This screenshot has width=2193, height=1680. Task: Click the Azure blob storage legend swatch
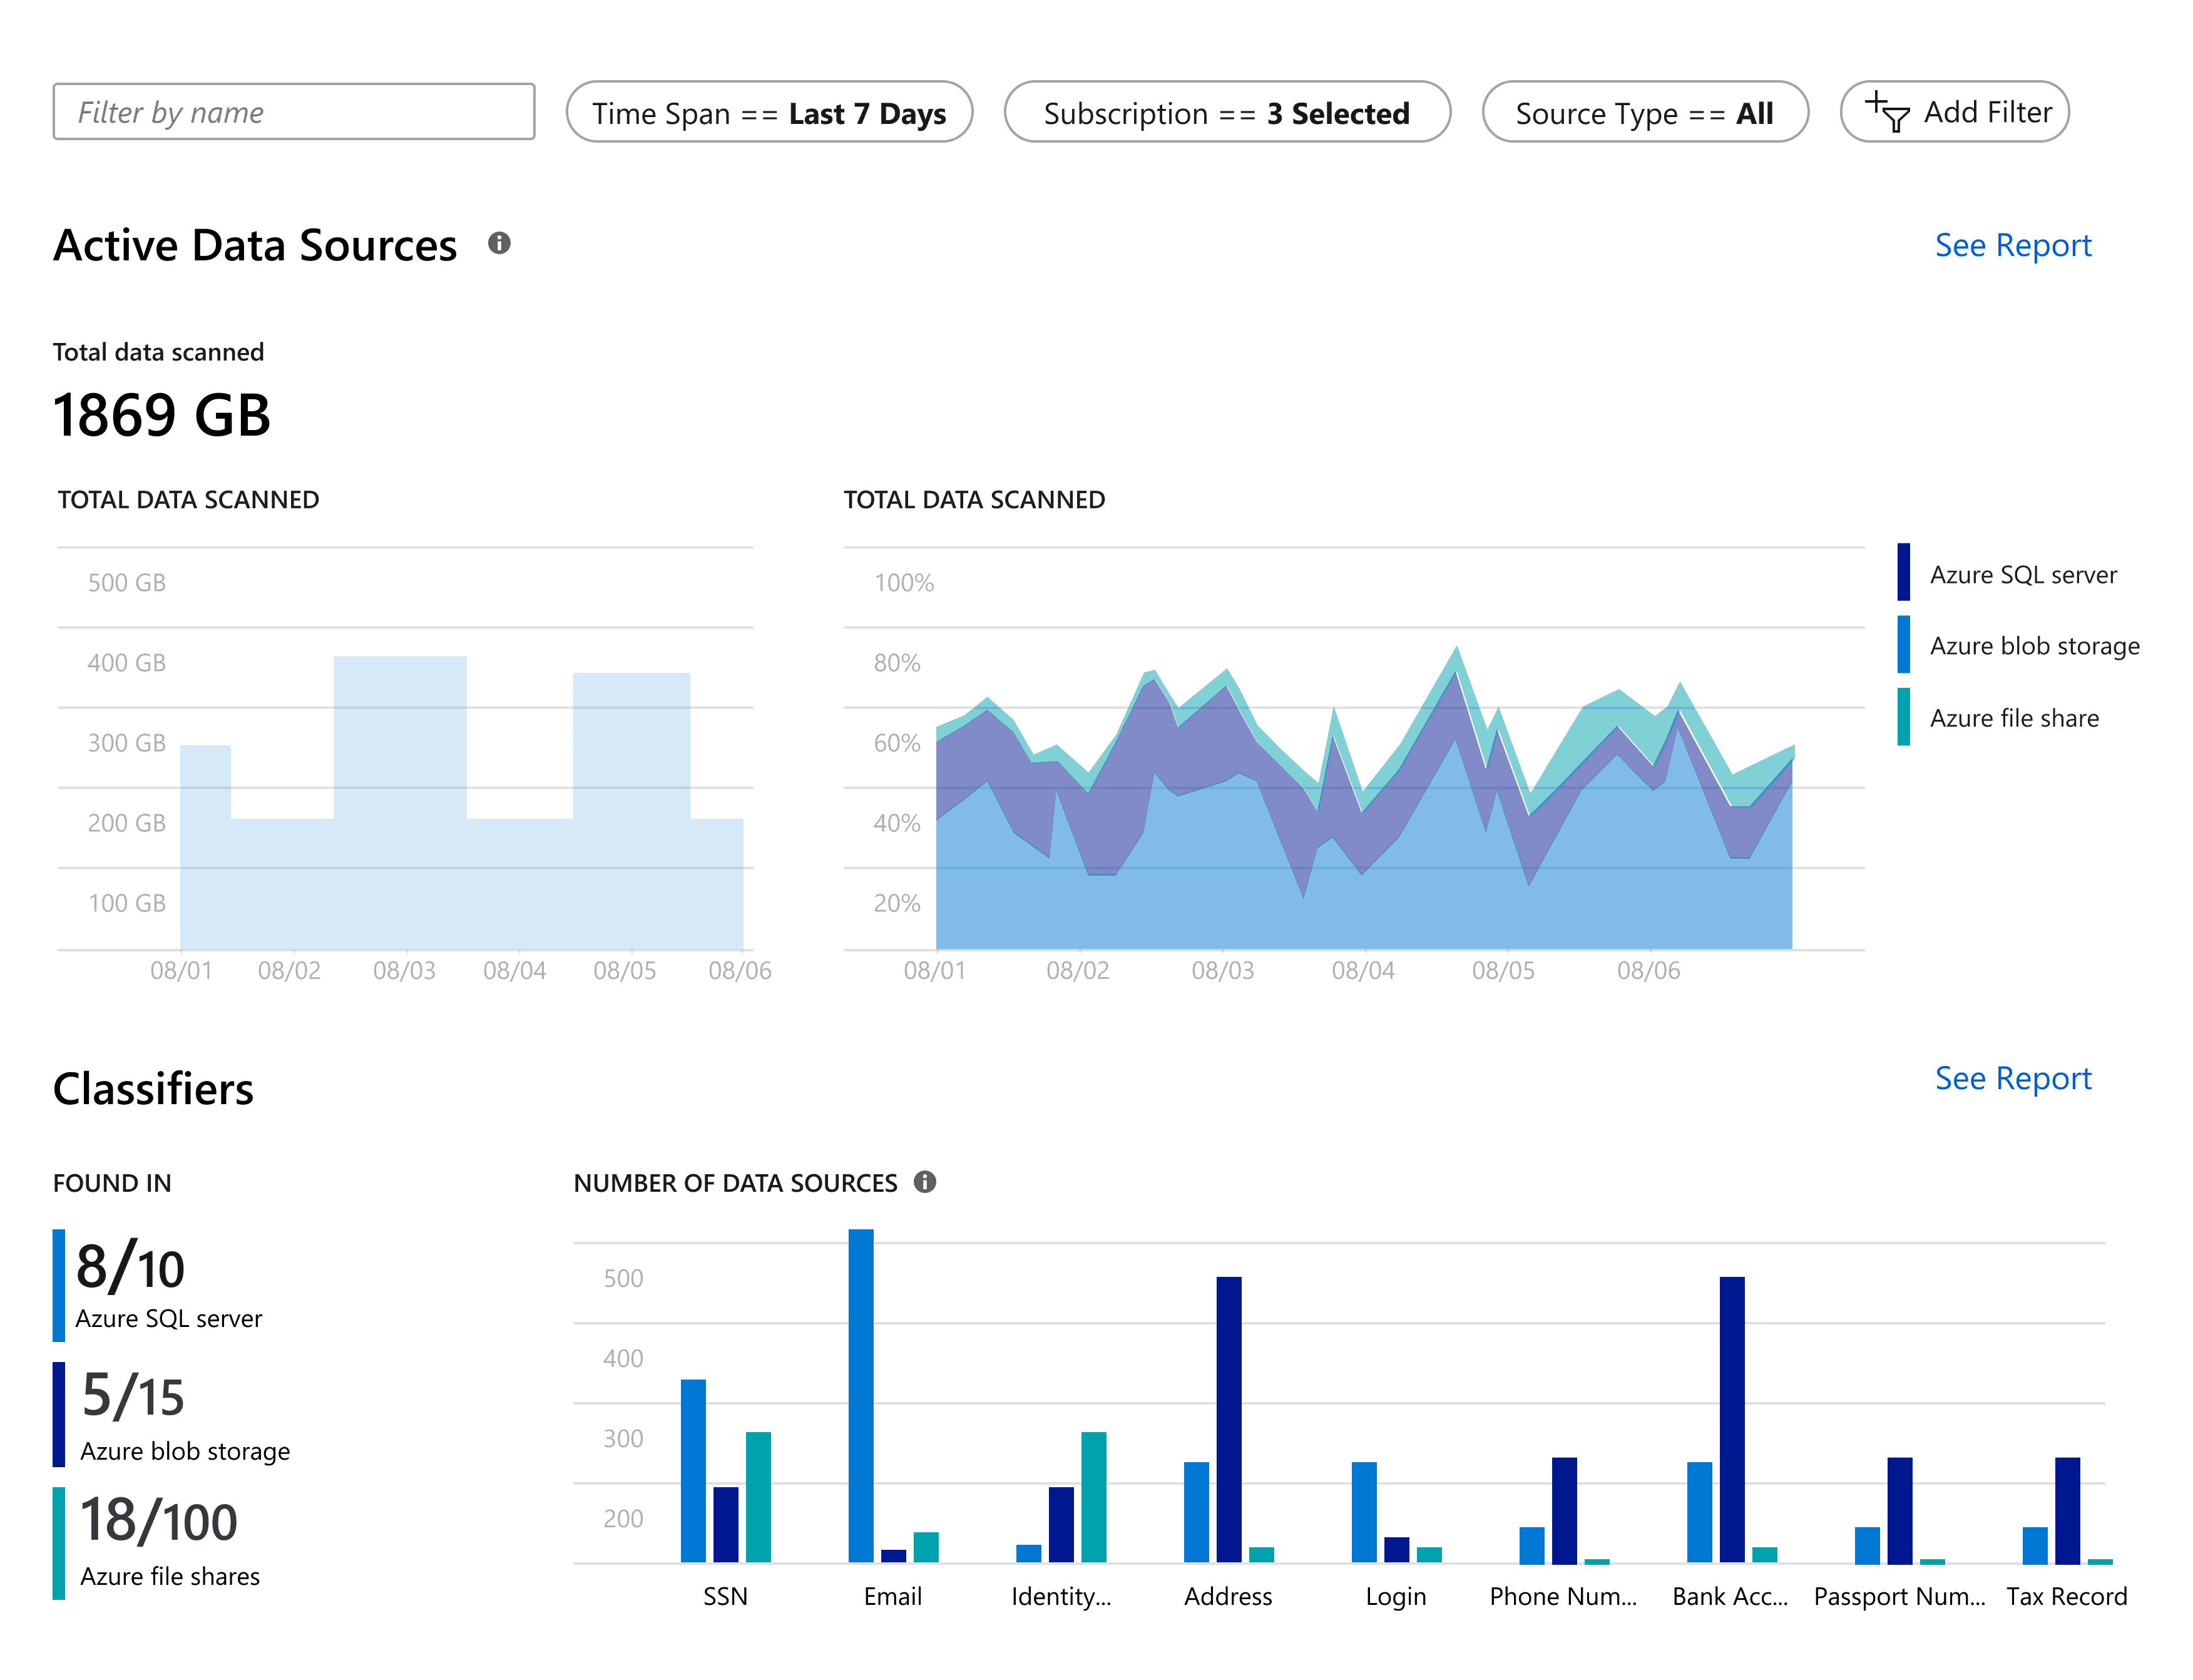point(1903,644)
